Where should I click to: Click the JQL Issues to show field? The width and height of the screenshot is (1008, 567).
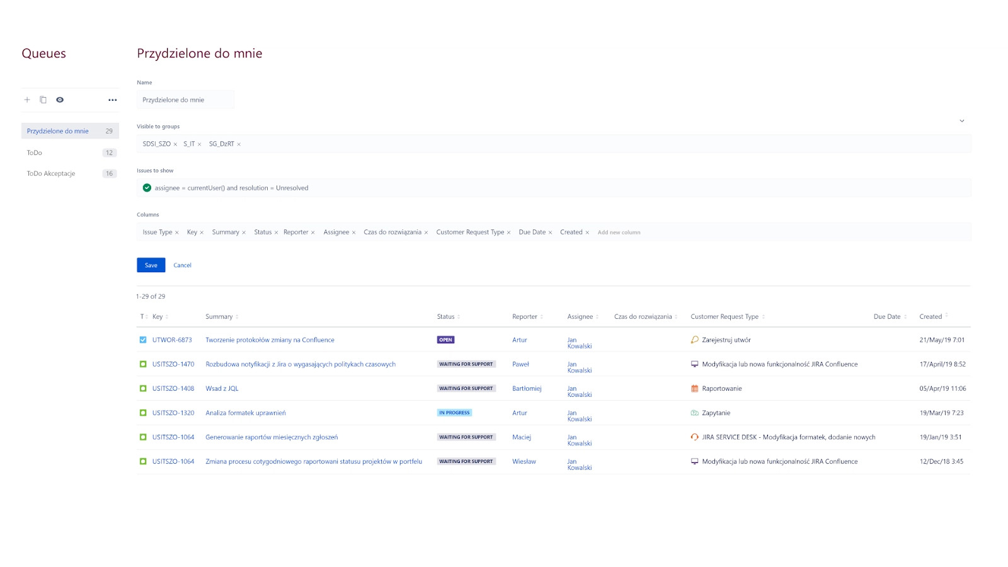coord(554,188)
